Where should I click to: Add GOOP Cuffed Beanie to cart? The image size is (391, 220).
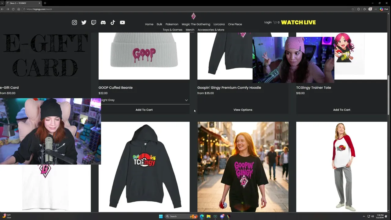point(144,110)
